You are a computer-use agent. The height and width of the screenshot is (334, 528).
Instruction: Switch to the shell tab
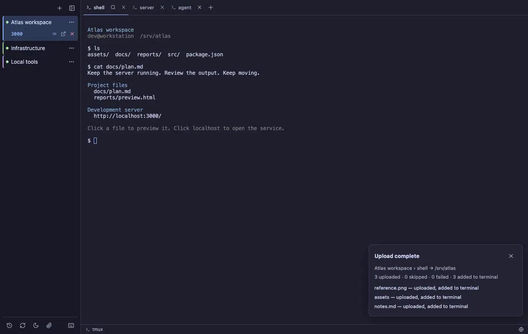click(x=96, y=7)
